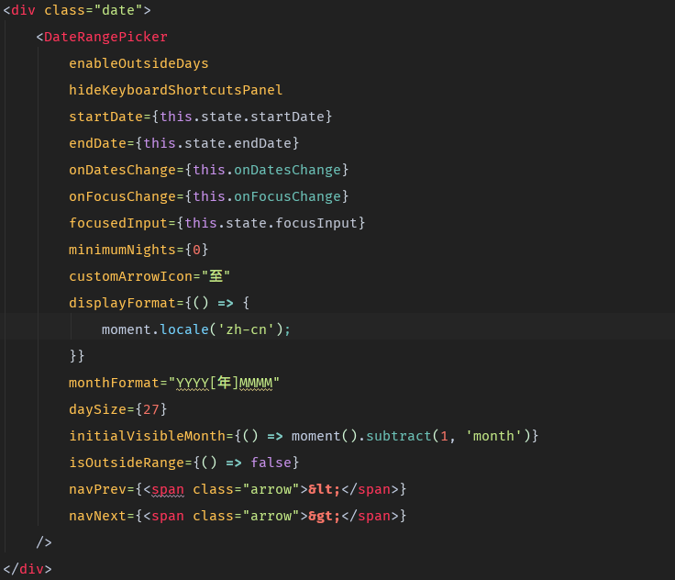The height and width of the screenshot is (580, 675).
Task: Click the 年 character in monthFormat
Action: coord(225,383)
